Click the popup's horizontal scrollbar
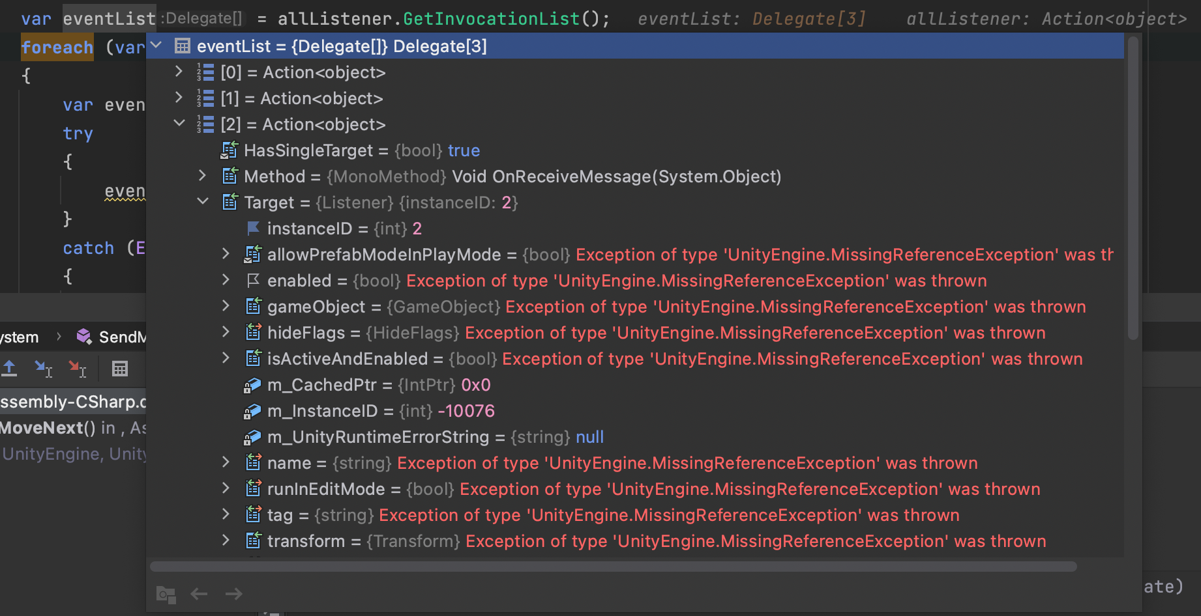 (x=613, y=567)
